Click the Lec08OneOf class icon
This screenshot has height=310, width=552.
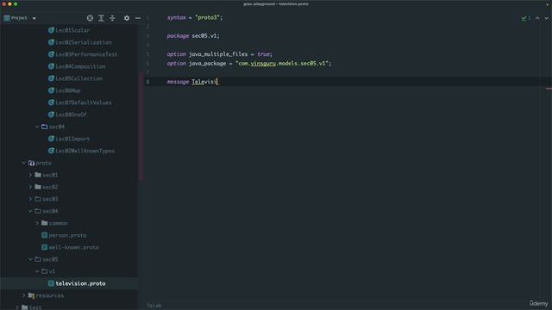(51, 115)
